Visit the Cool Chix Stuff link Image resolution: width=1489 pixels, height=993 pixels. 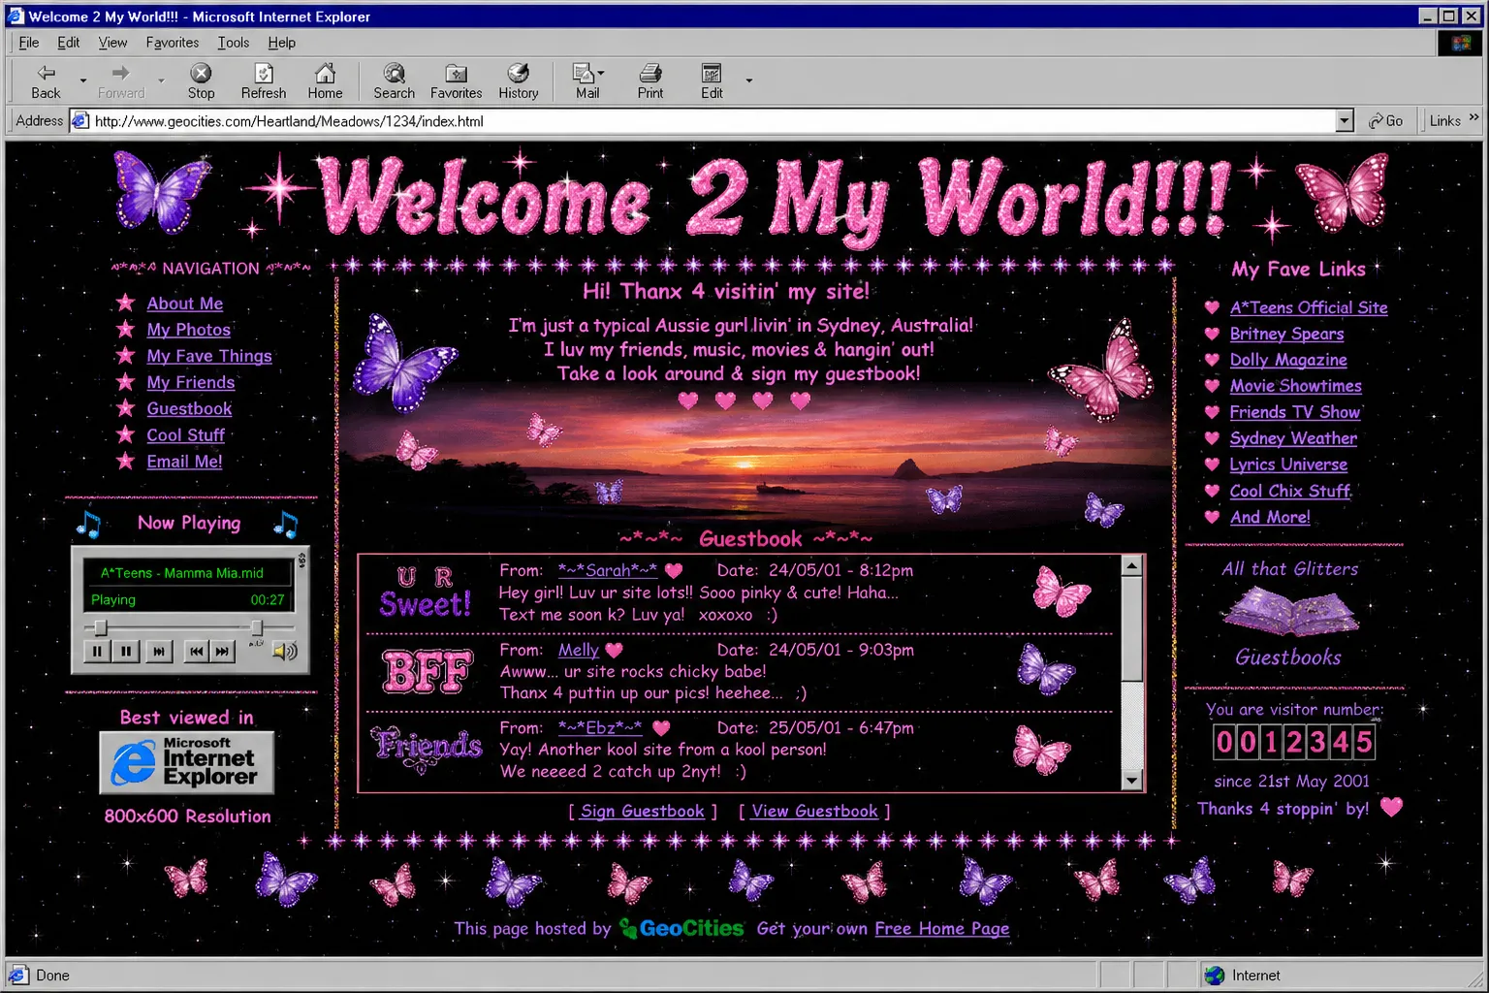(x=1289, y=491)
